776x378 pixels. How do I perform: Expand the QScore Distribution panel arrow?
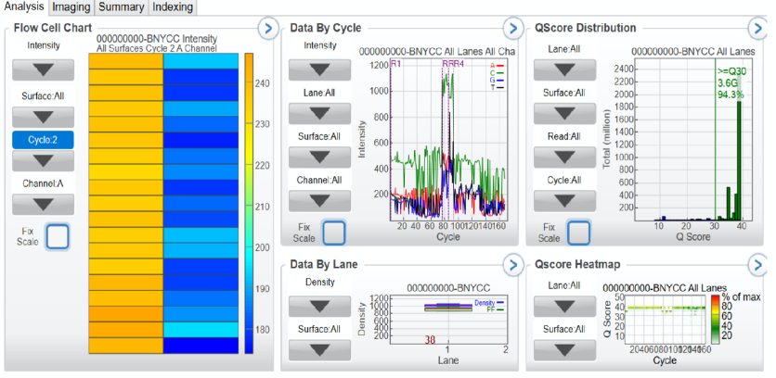pos(757,28)
